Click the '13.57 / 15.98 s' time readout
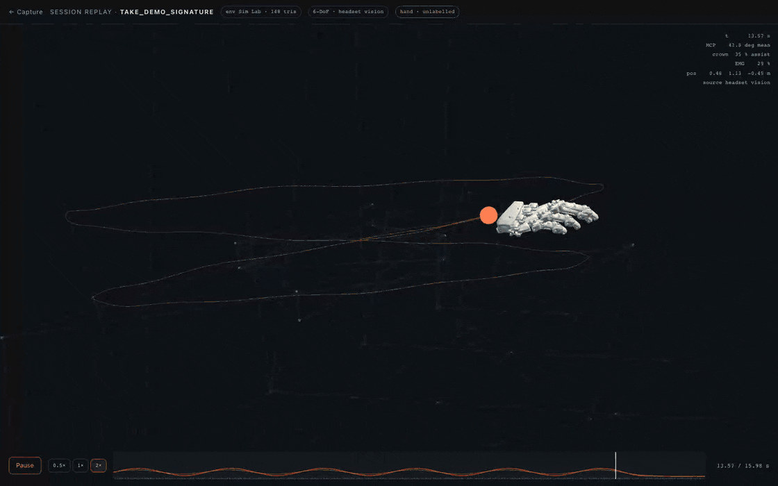 point(743,466)
